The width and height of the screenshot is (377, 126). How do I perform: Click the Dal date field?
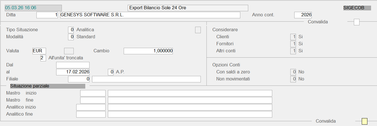click(73, 65)
